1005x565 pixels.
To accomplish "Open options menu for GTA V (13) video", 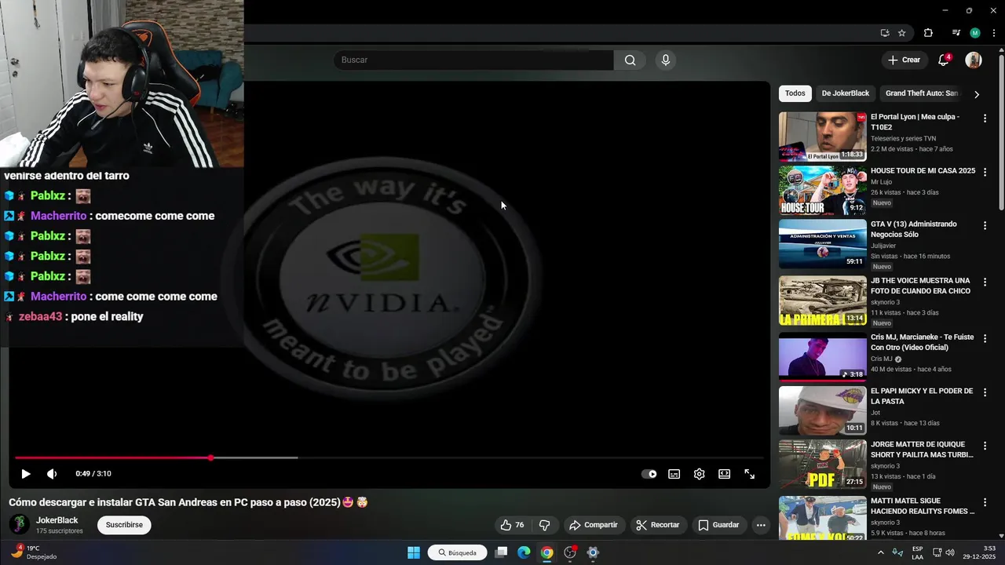I will coord(985,226).
